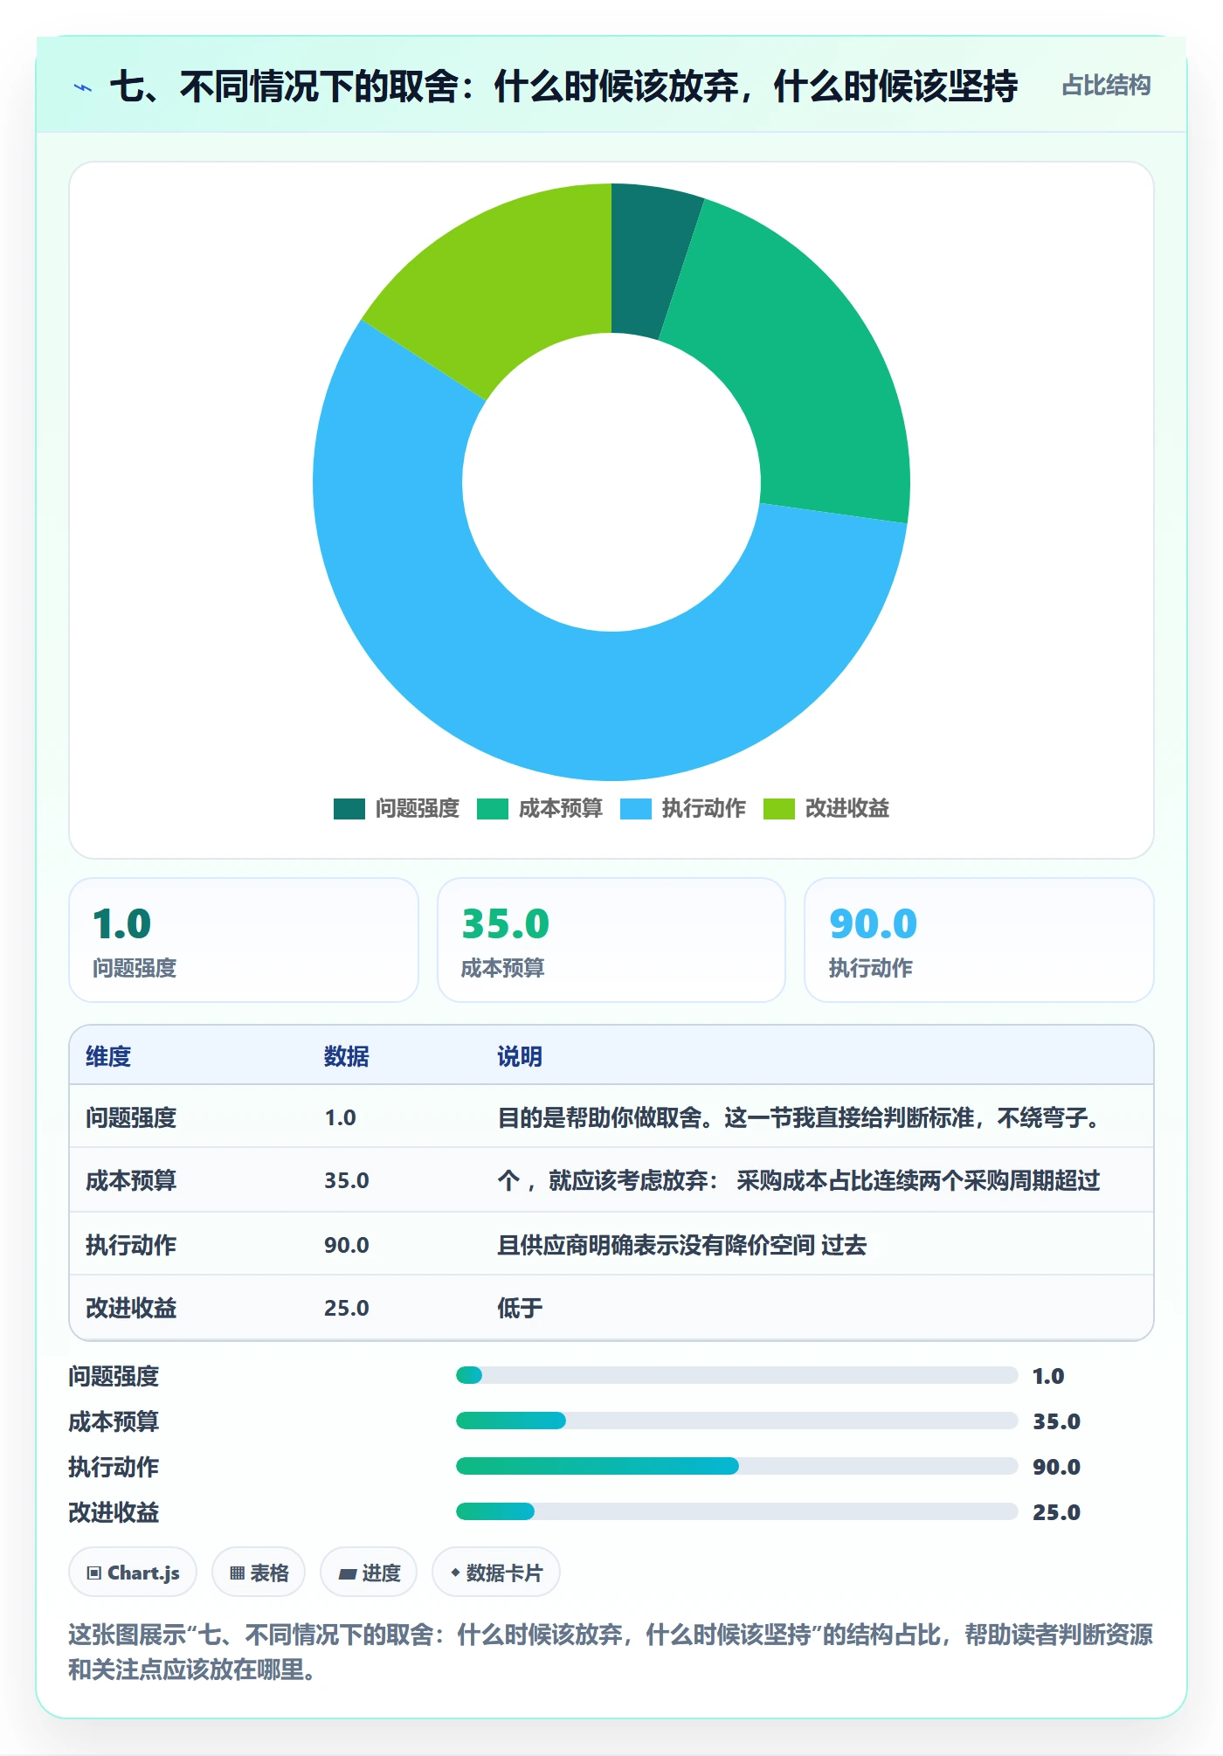Select the 35.0 成本预算 data card
Viewport: 1223px width, 1756px height.
click(x=611, y=940)
